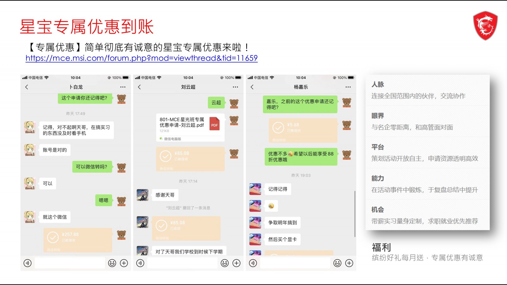Open the 801-MCE星光班专属优惠申请 PDF attachment
Viewport: 507px width, 285px height.
coord(190,128)
